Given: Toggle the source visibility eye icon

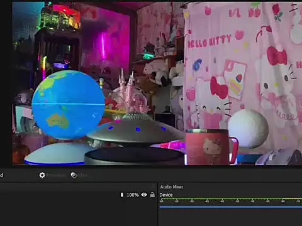Looking at the screenshot, I should 144,195.
